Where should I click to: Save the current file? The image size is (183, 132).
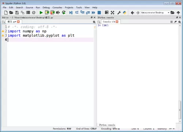(17, 12)
